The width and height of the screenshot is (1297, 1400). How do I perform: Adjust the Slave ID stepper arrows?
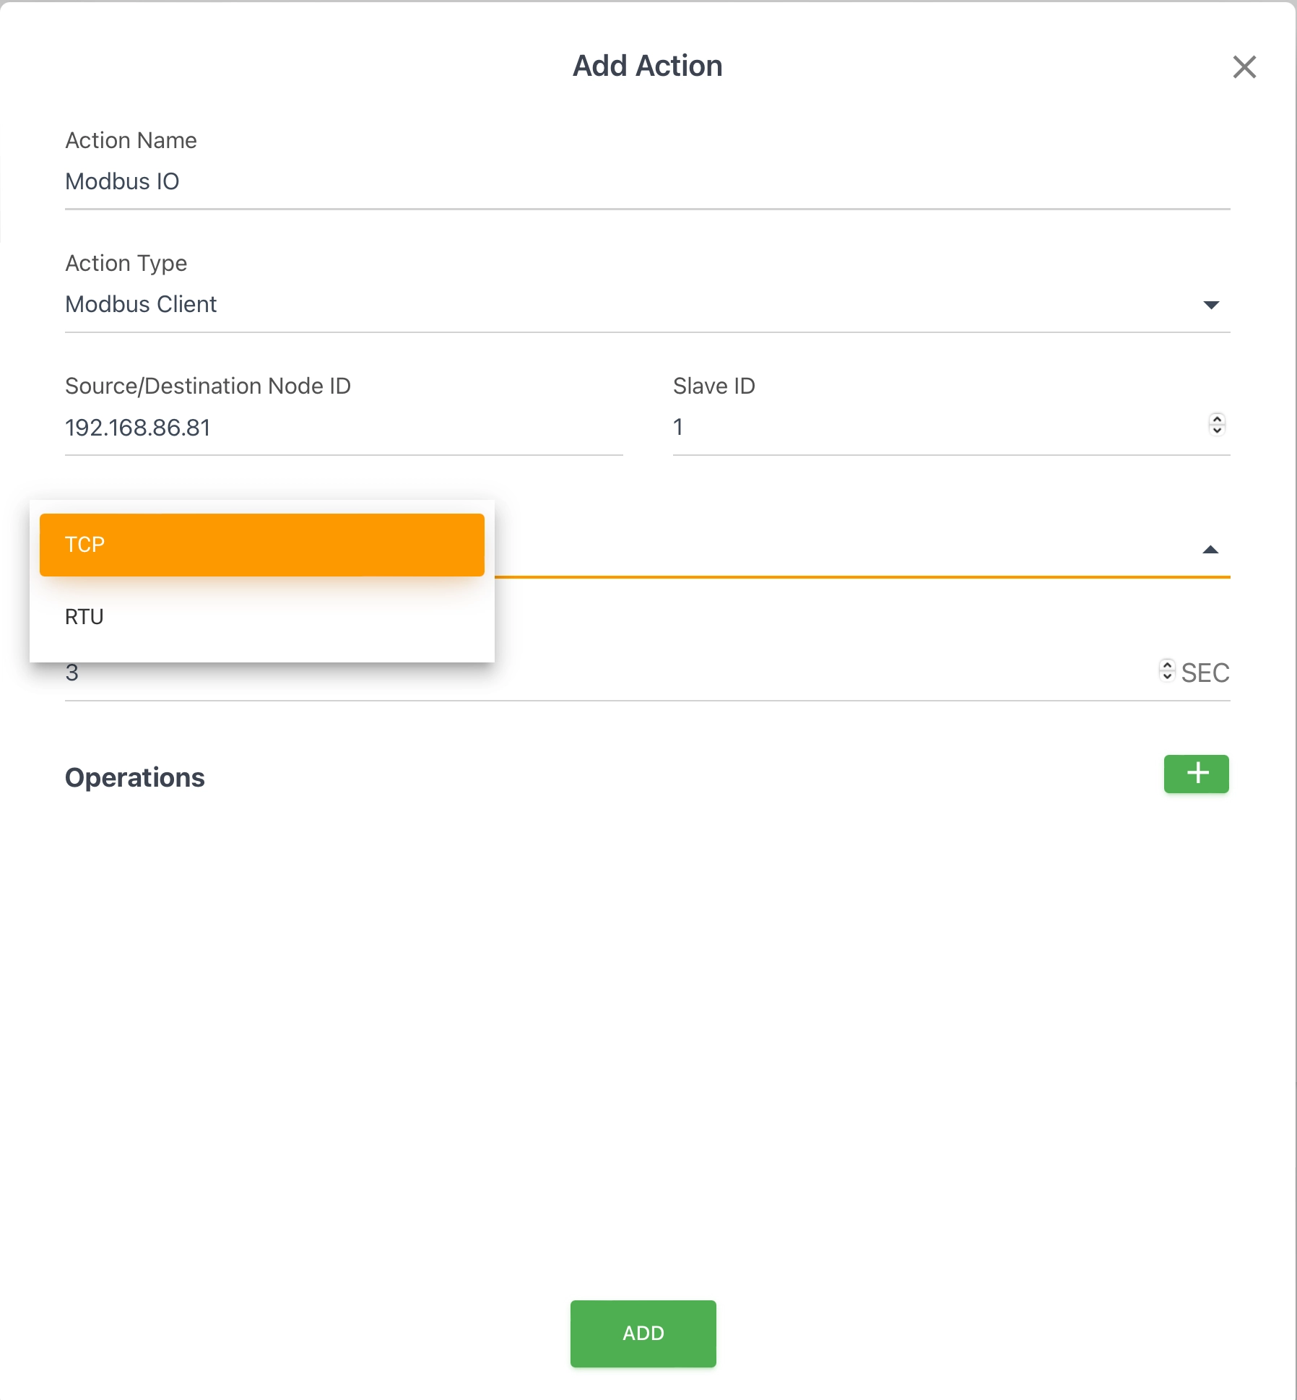(1217, 425)
